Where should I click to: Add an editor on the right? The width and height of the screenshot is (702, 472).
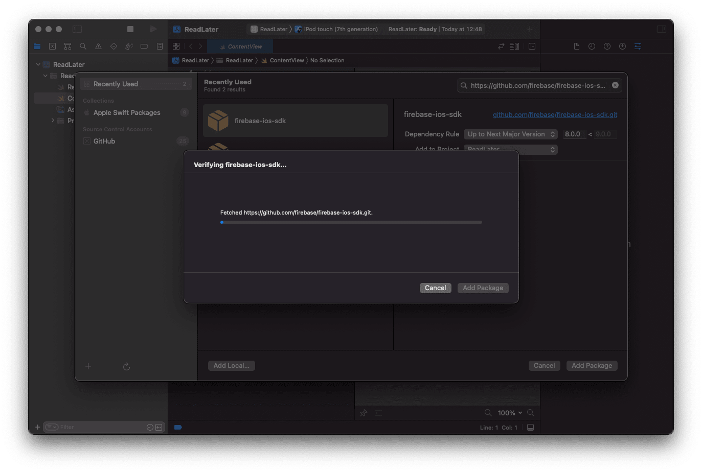pyautogui.click(x=532, y=46)
